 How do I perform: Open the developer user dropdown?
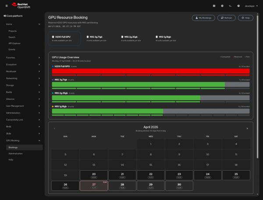tap(251, 6)
